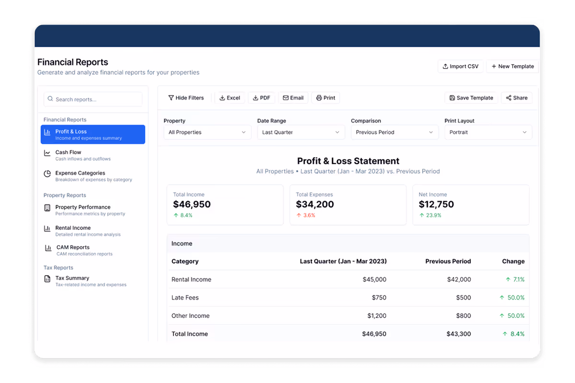575x383 pixels.
Task: Click the search magnifier icon
Action: [x=51, y=99]
